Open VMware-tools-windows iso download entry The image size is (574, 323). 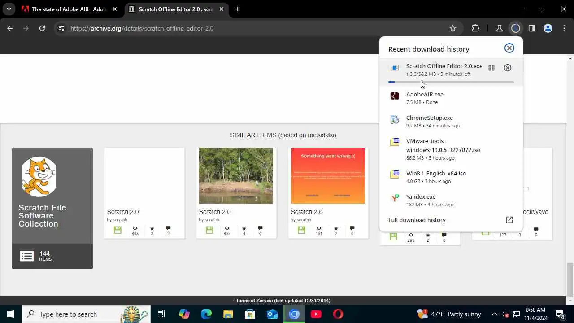(451, 149)
